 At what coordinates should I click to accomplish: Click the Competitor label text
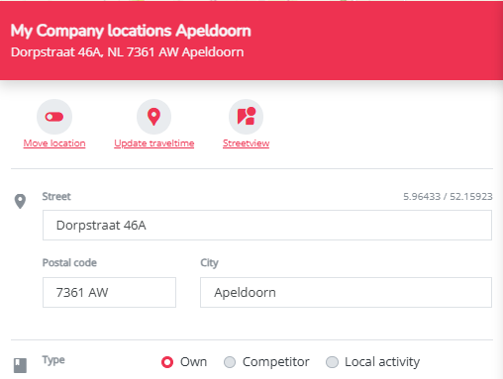tap(276, 362)
